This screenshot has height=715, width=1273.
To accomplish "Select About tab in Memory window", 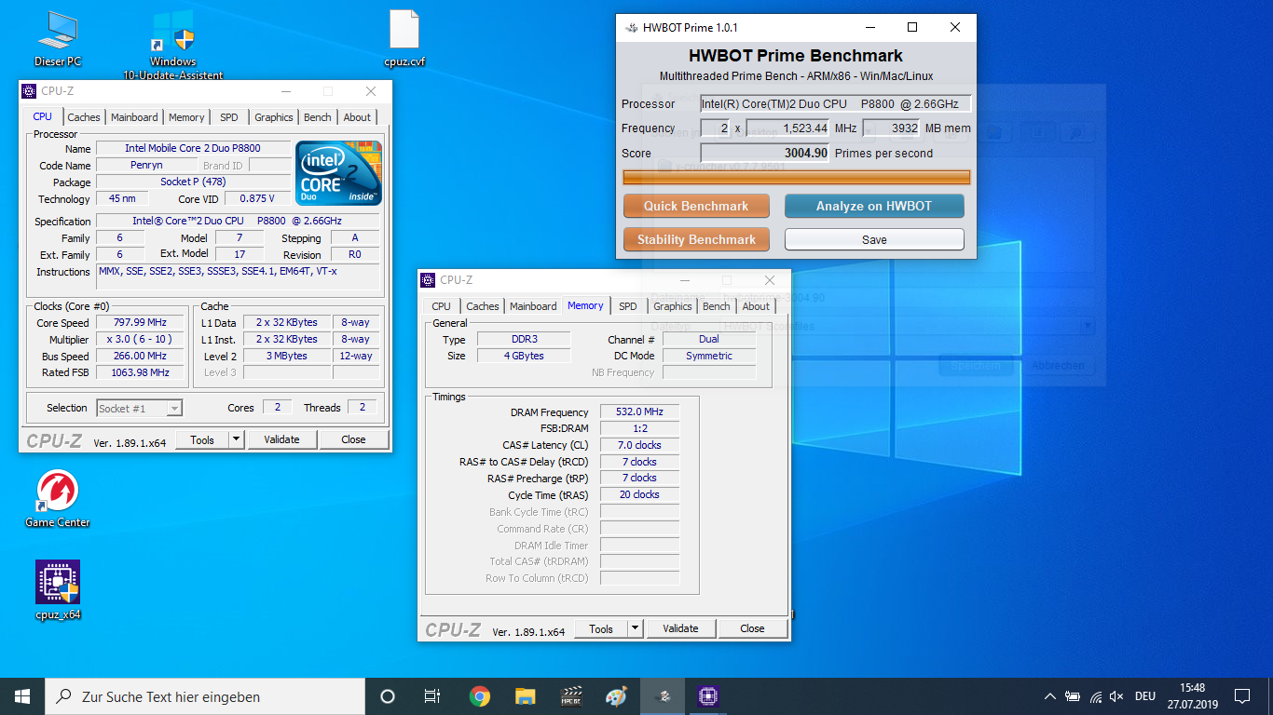I will [756, 306].
